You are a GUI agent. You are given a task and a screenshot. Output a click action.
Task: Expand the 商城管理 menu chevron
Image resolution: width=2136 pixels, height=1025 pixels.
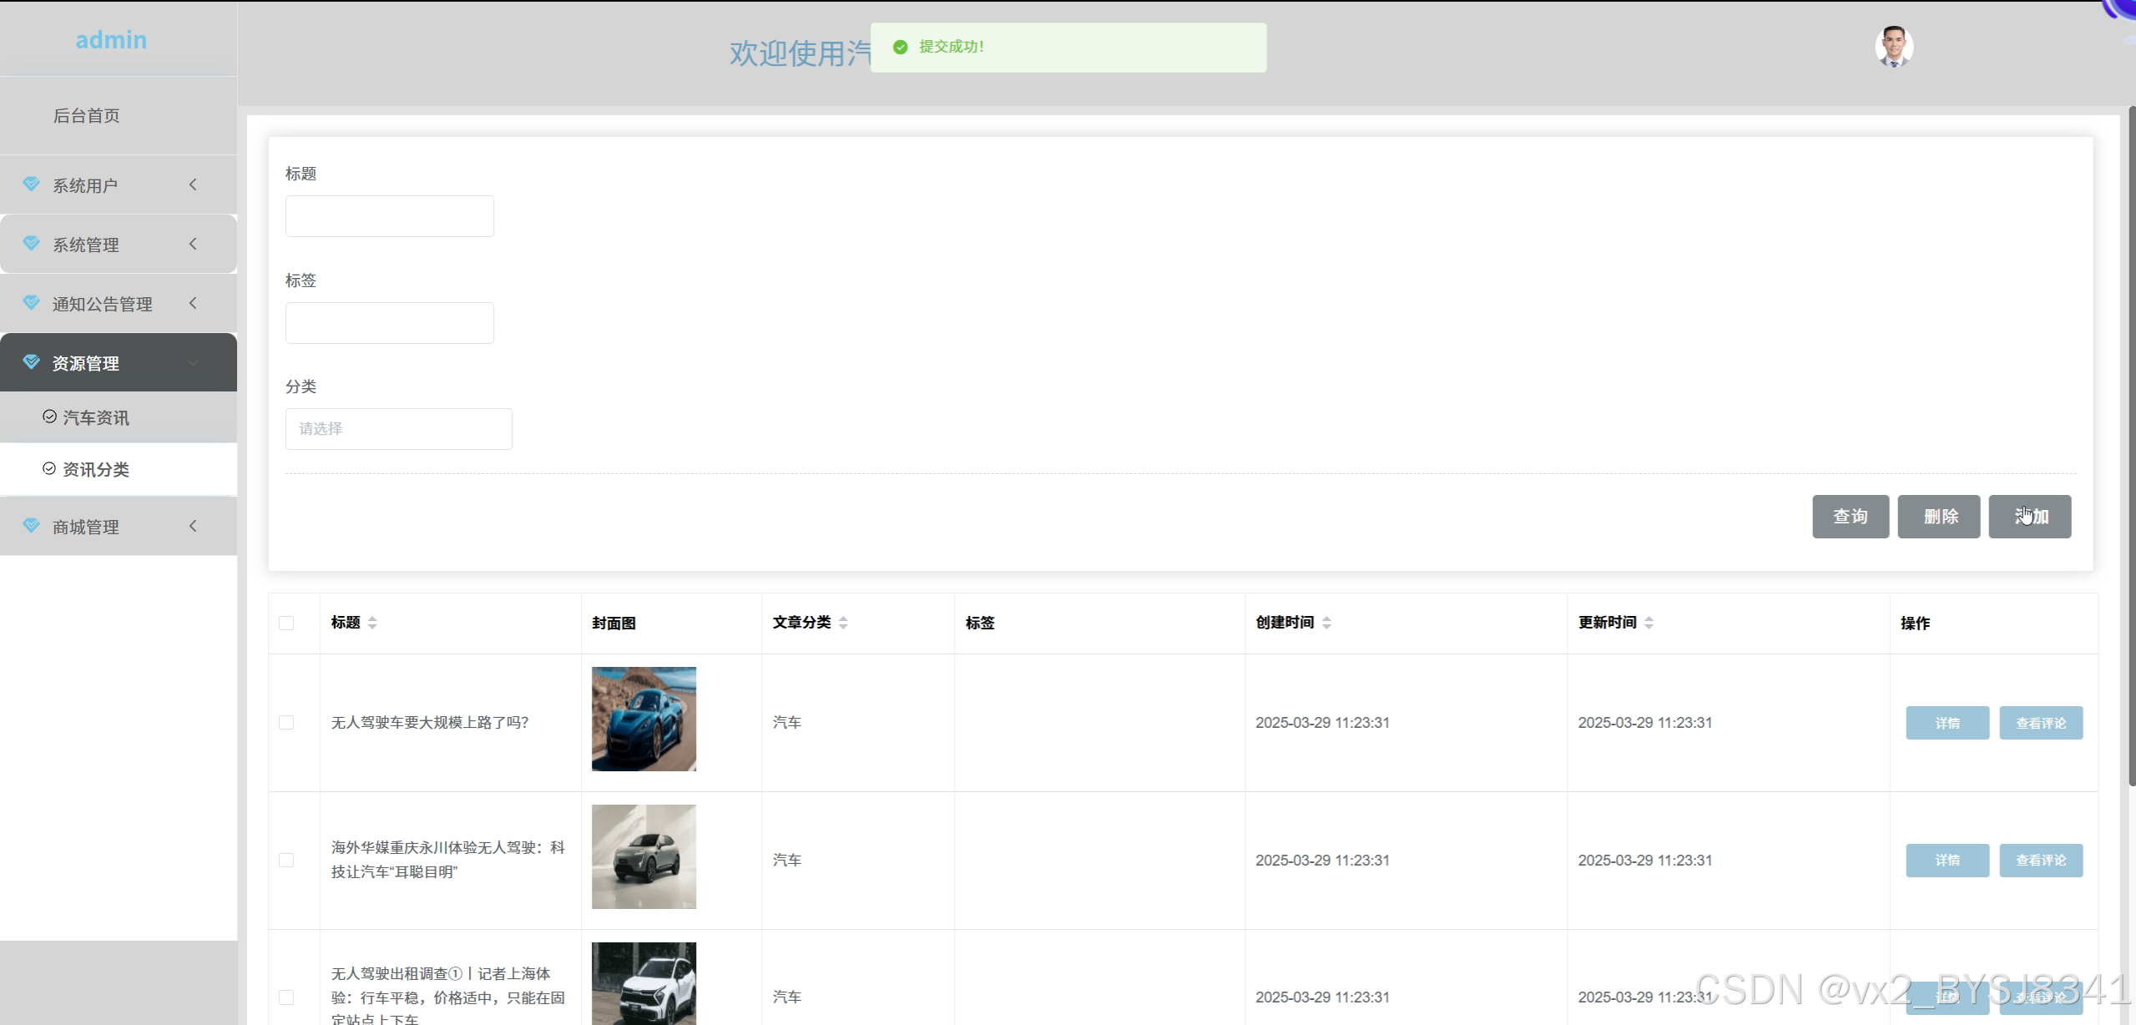coord(193,526)
